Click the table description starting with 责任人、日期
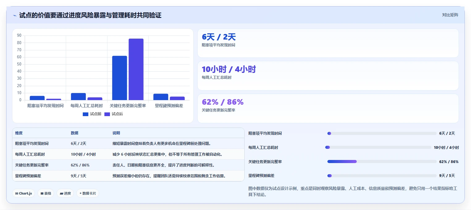 pos(163,165)
